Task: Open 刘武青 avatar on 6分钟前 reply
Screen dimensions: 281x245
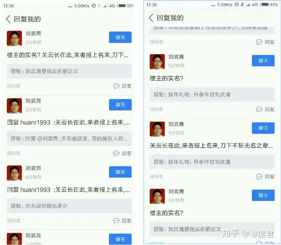Action: coord(157,196)
